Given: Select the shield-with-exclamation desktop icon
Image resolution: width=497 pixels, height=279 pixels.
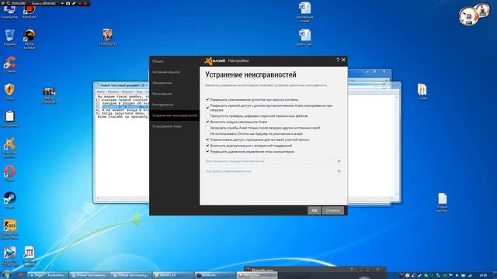Looking at the screenshot, I should (x=9, y=91).
